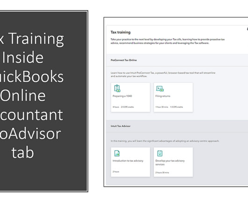
Task: Open the Filing returns course title
Action: [x=163, y=96]
